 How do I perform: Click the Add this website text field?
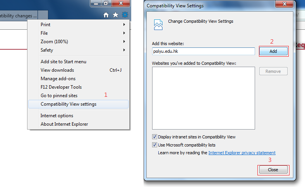tap(203, 51)
